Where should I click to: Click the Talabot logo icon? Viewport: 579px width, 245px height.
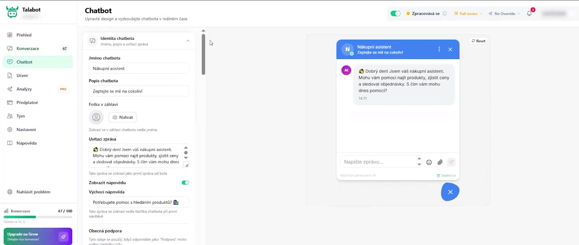[12, 12]
